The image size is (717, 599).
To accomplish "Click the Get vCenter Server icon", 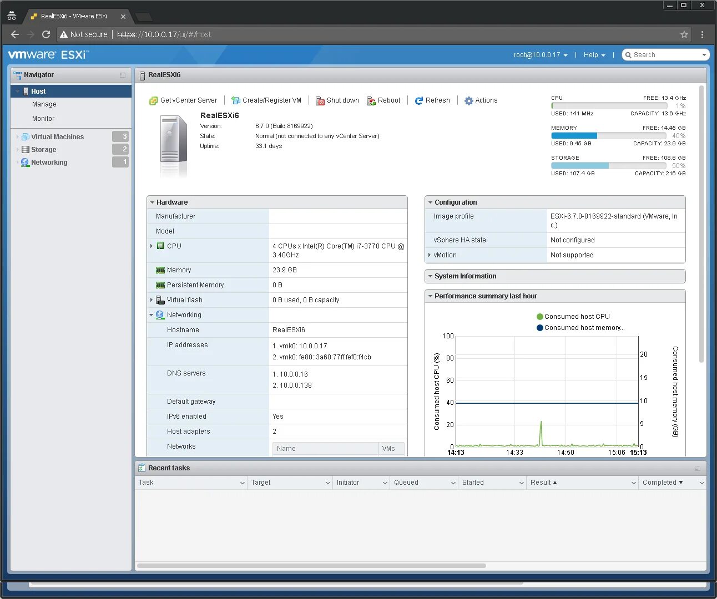I will pos(154,101).
